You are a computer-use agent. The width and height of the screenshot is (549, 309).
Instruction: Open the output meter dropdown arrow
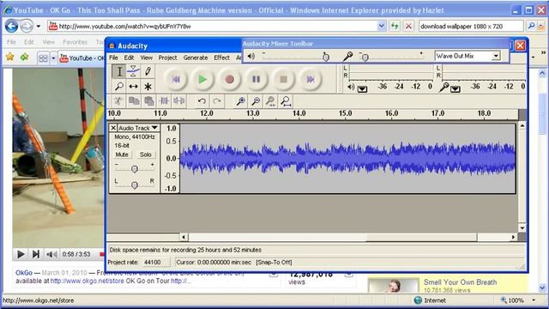tap(362, 89)
